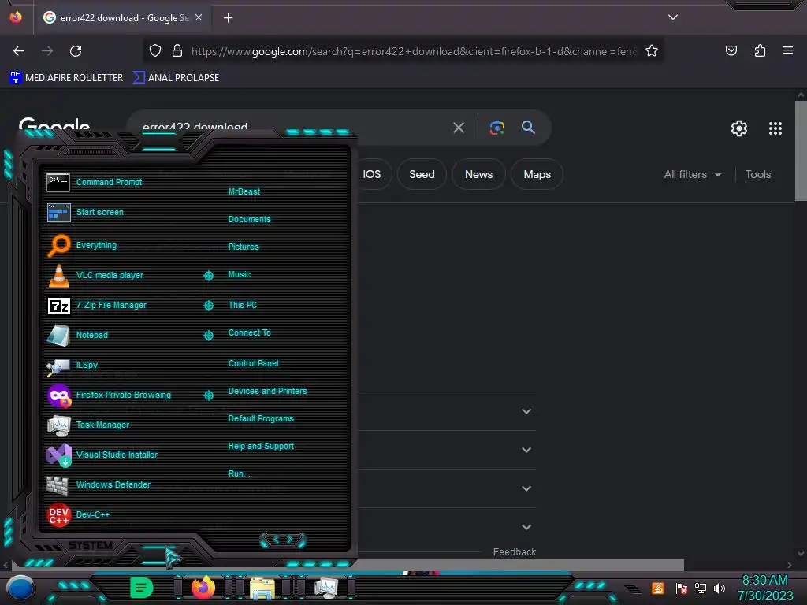Click the network tray icon
The width and height of the screenshot is (807, 605).
coord(701,588)
